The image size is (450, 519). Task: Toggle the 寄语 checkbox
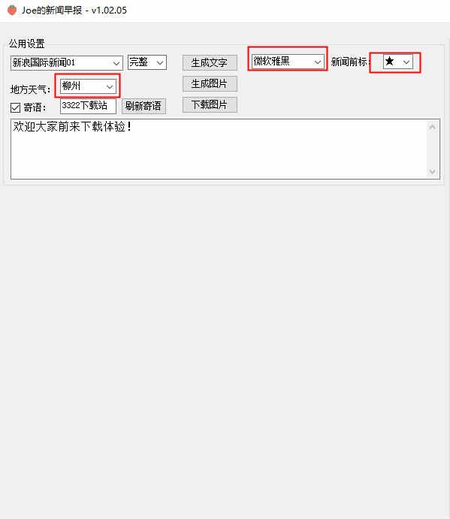pos(15,107)
